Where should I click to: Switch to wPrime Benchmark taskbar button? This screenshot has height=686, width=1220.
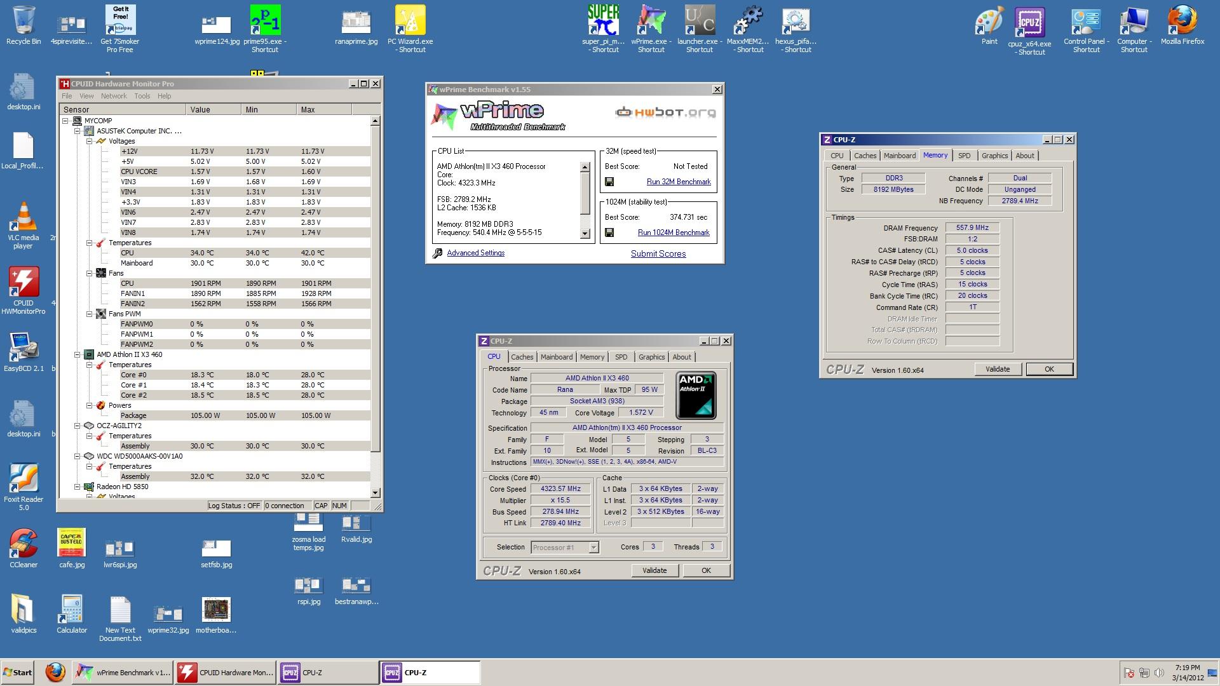click(x=122, y=673)
